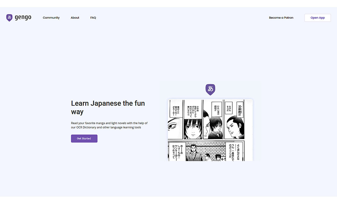Launch the app with Open App button

[x=318, y=18]
